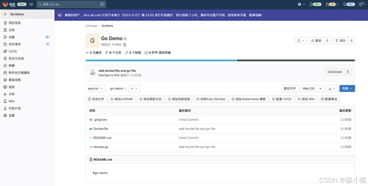
Task: Open the to-do list icon
Action: [x=349, y=4]
